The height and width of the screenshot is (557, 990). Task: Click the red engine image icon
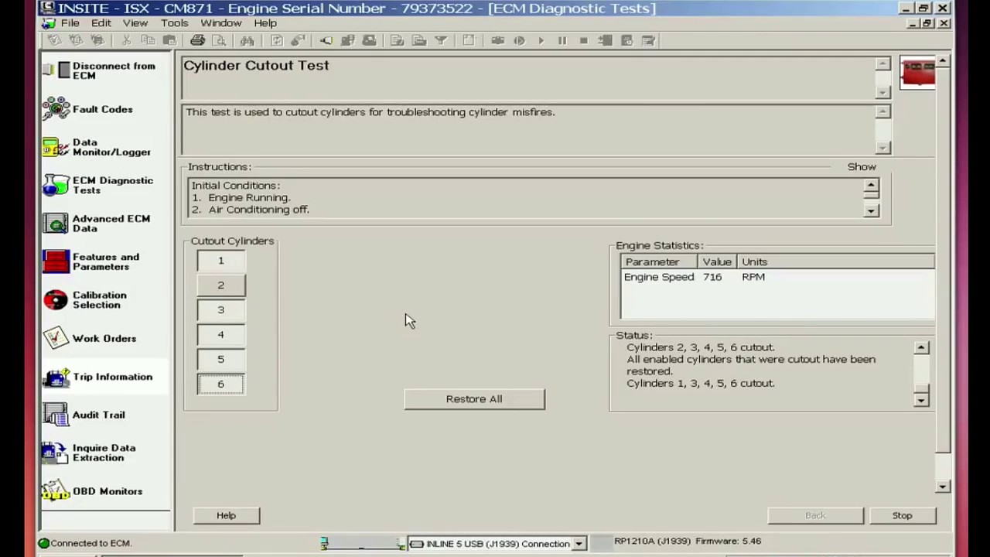[918, 73]
